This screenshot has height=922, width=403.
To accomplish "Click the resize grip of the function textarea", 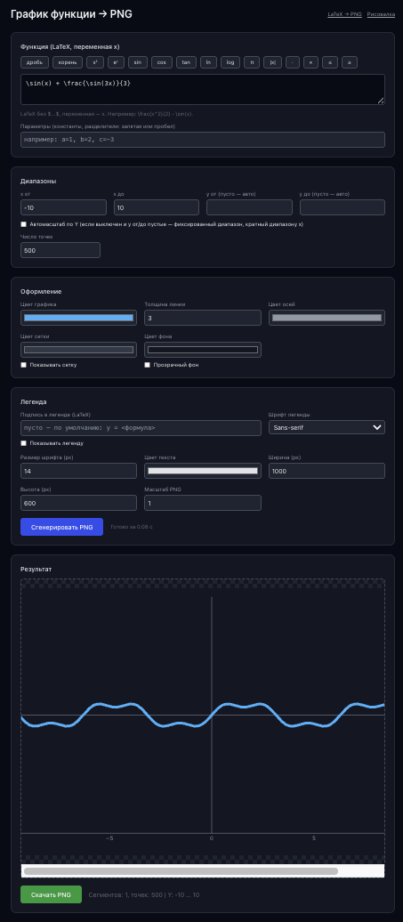I will [x=382, y=101].
